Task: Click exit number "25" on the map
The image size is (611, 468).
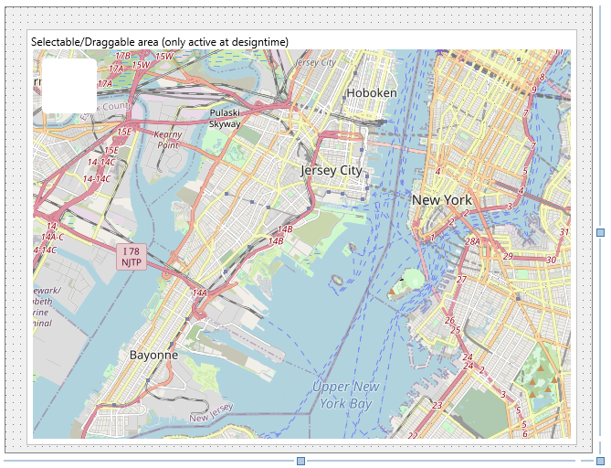Action: click(x=456, y=330)
